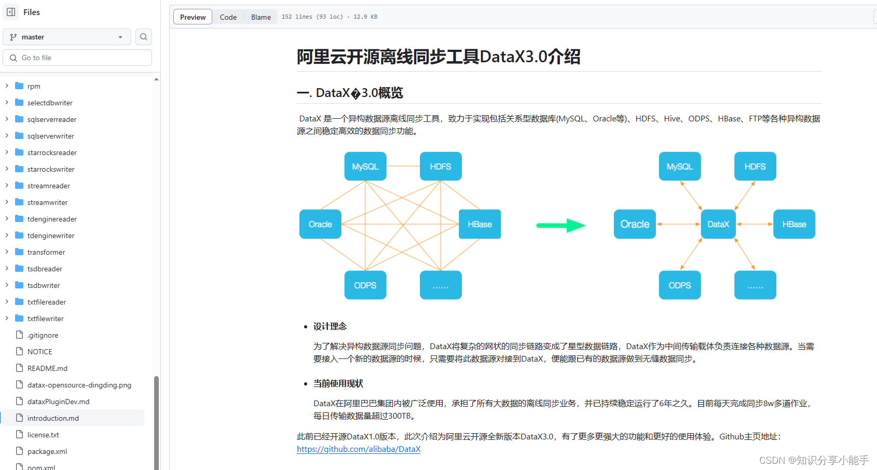Follow the github.com/alibaba/DataX link
Viewport: 877px width, 470px height.
[x=359, y=449]
